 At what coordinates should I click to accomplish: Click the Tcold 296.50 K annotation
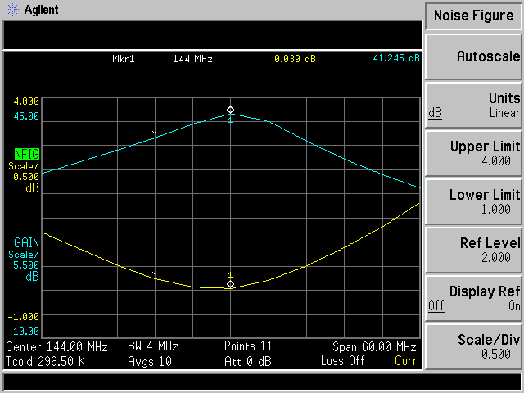(x=45, y=362)
